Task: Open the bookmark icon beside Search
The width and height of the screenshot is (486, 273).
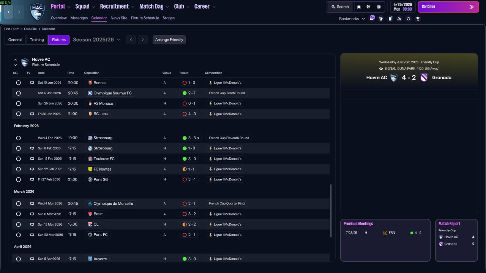Action: click(359, 7)
